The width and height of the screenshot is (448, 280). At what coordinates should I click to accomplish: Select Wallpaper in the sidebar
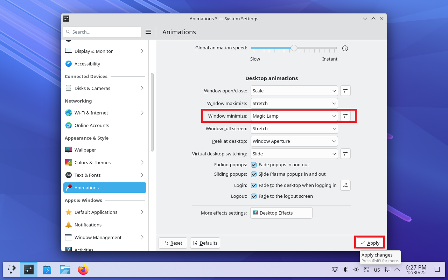tap(85, 150)
